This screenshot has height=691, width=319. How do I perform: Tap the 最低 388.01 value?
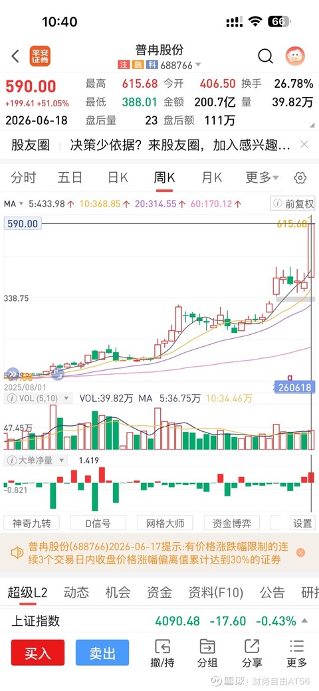pos(140,102)
